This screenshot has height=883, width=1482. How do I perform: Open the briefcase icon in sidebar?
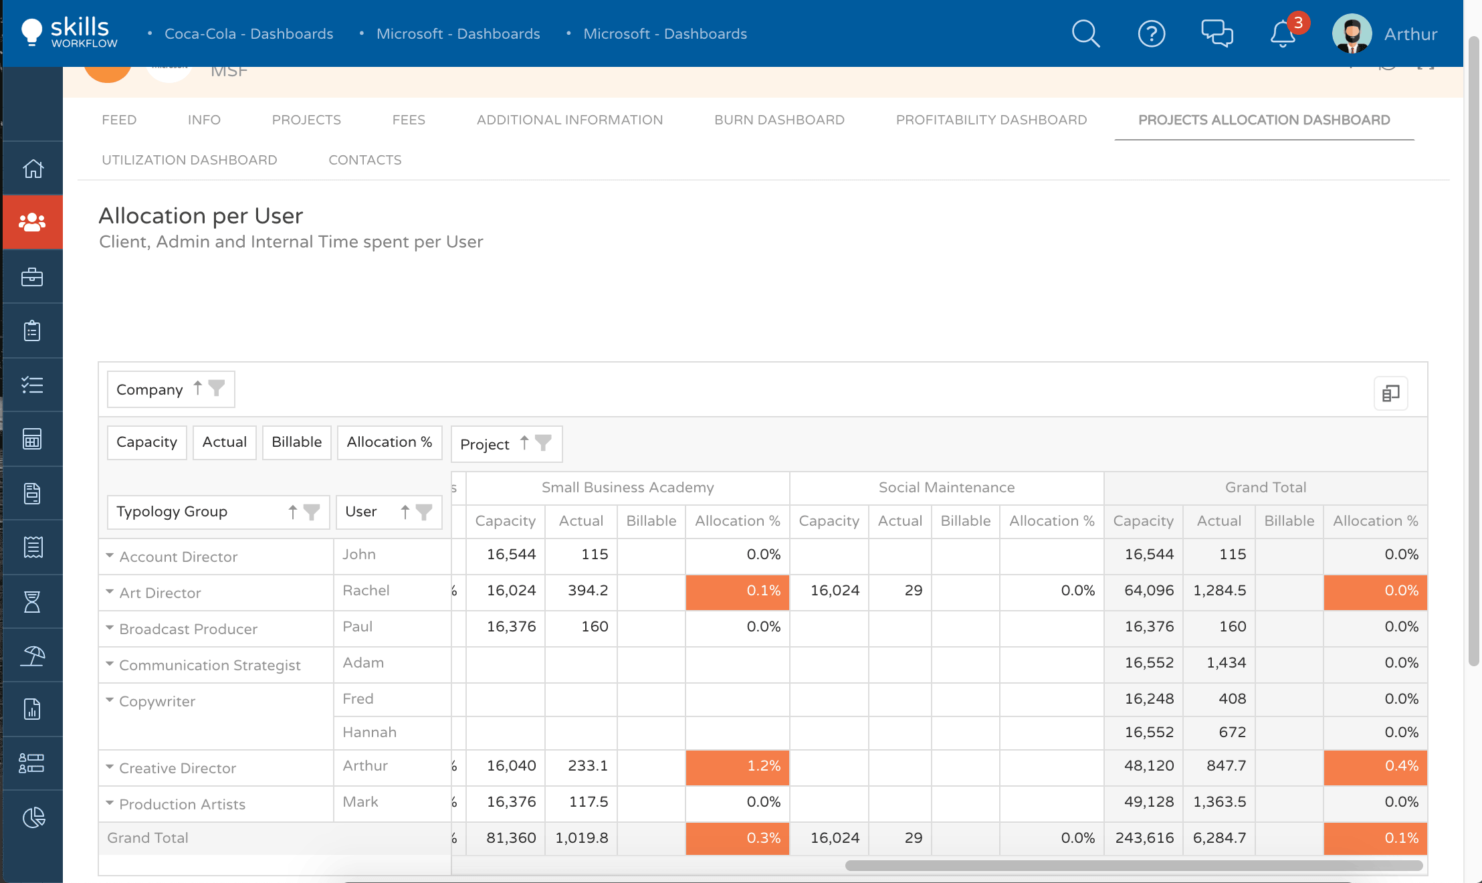(x=33, y=277)
